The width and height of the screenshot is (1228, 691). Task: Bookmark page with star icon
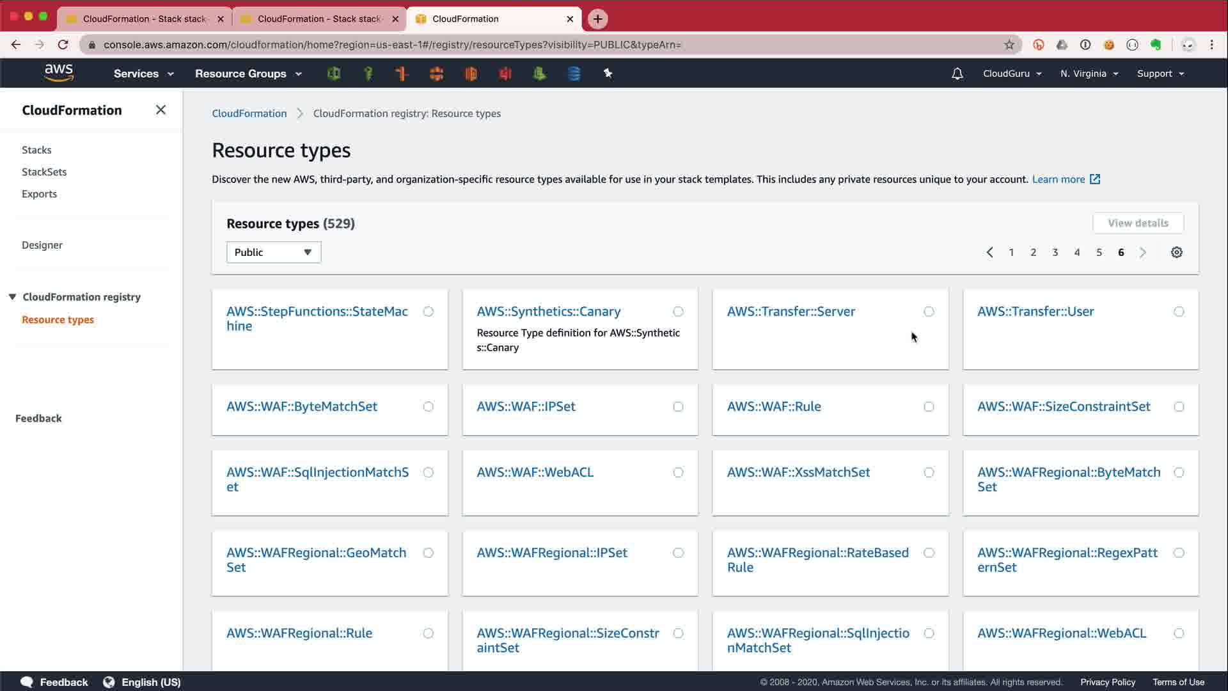click(x=1009, y=45)
